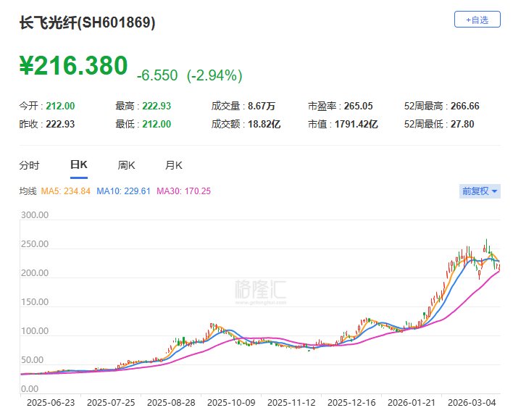Click the 100.00 price axis label

pos(35,331)
